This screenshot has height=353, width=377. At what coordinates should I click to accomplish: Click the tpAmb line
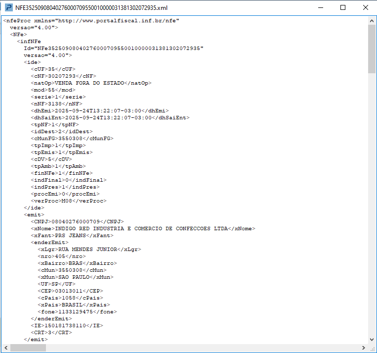click(58, 166)
